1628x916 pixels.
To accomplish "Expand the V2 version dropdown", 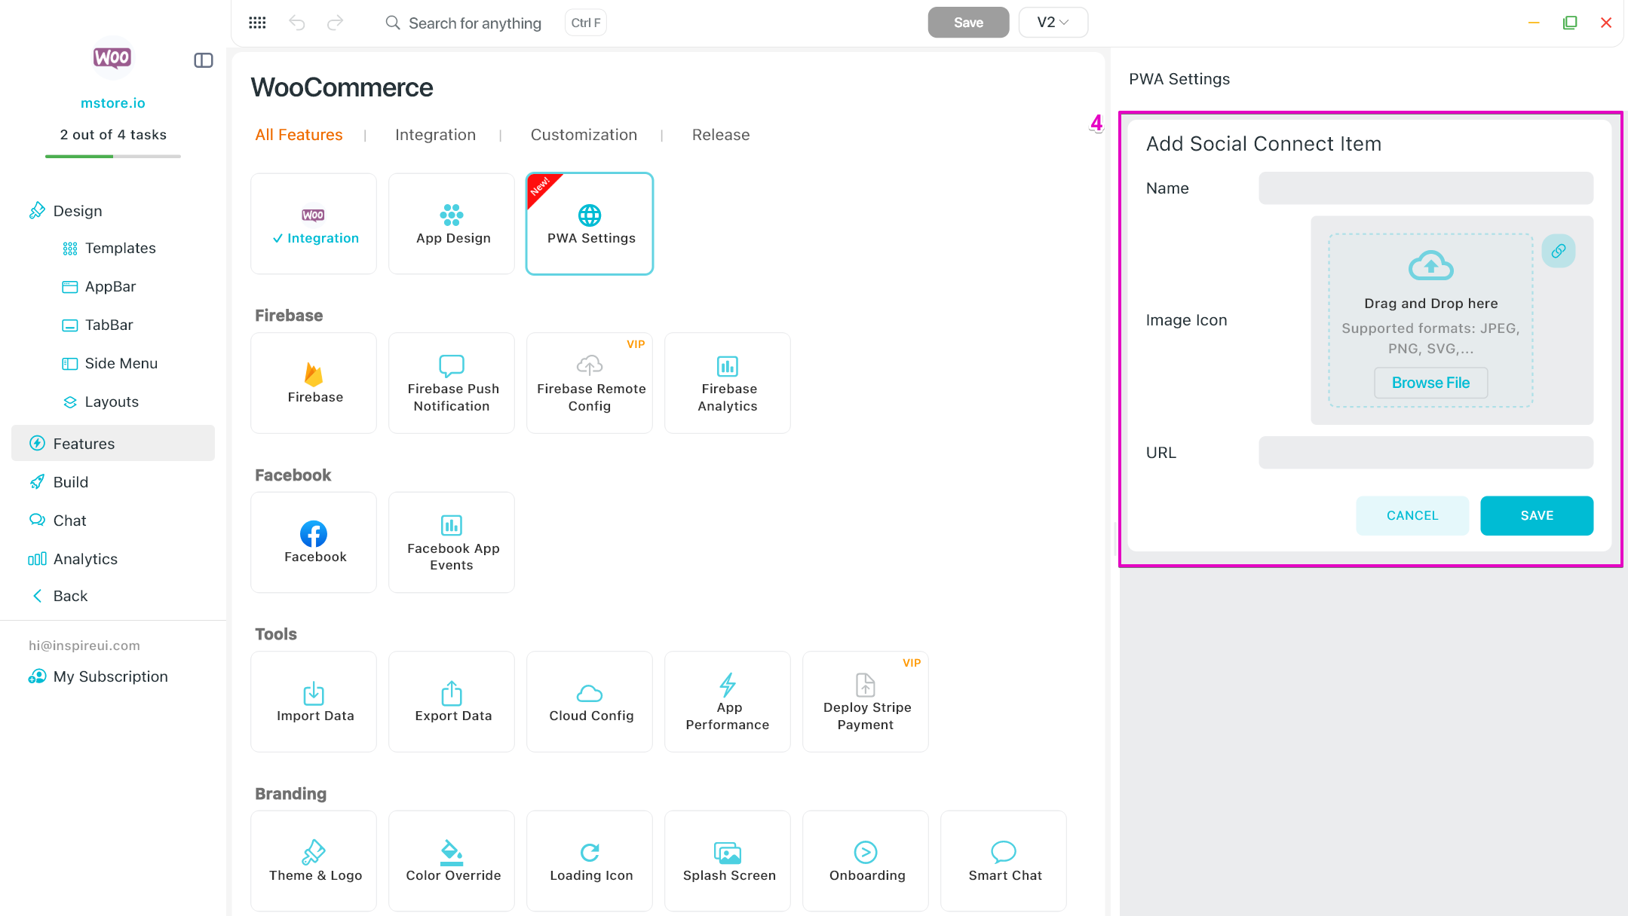I will 1053,23.
